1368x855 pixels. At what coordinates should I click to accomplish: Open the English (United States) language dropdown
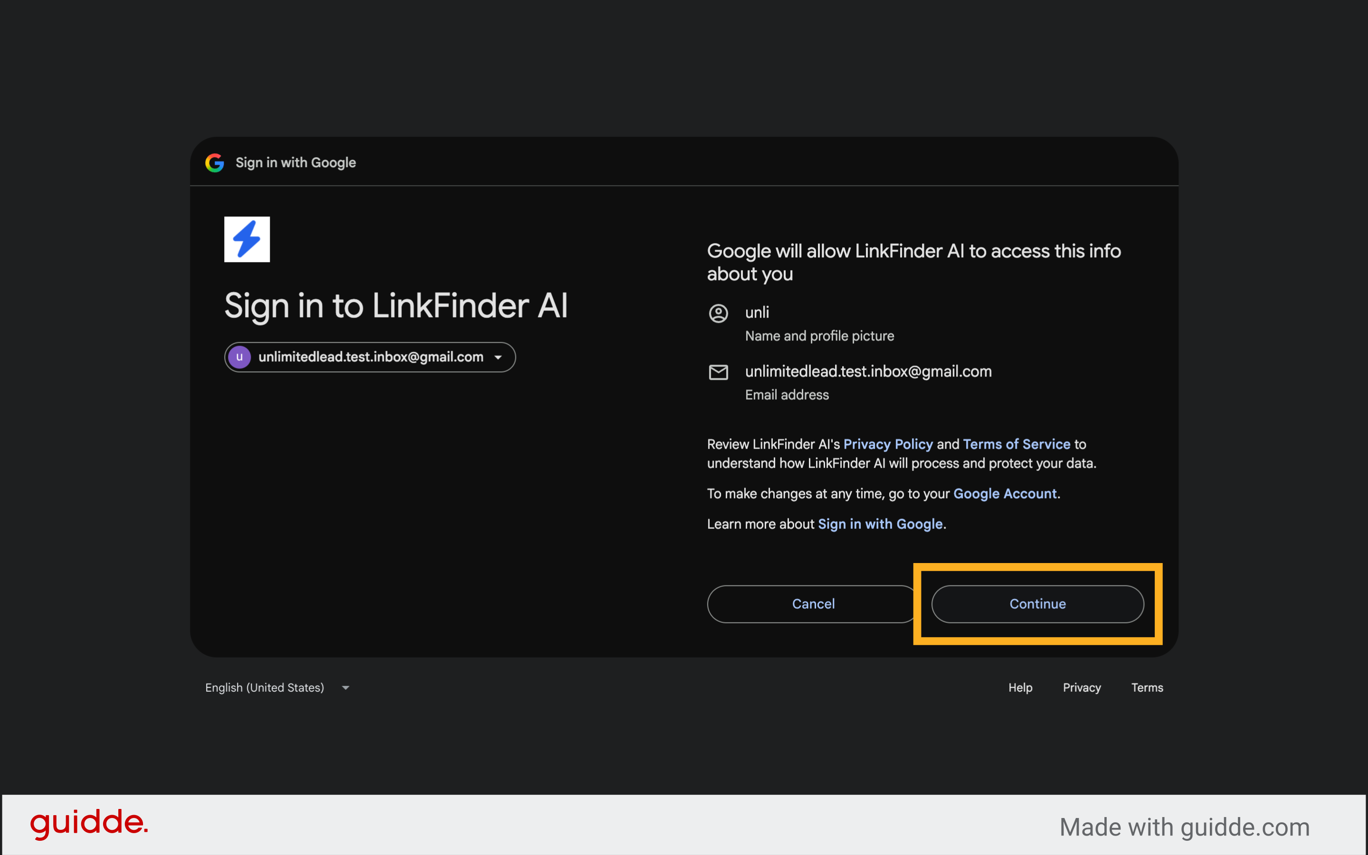(277, 687)
